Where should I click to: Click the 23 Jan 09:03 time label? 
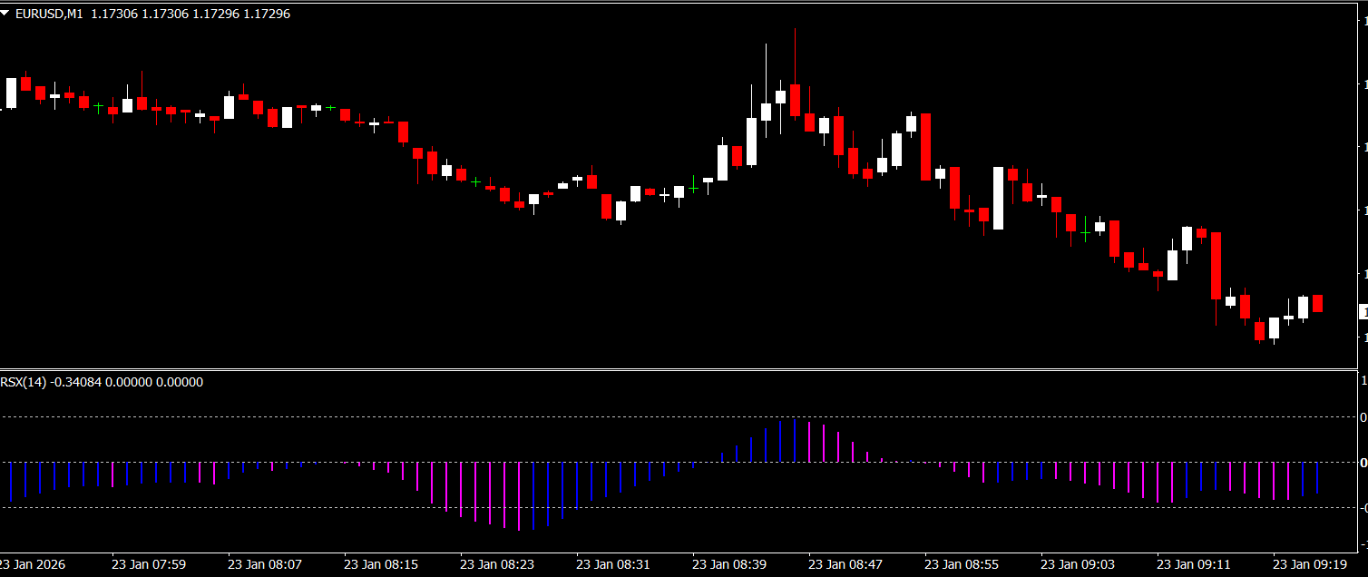(1078, 564)
